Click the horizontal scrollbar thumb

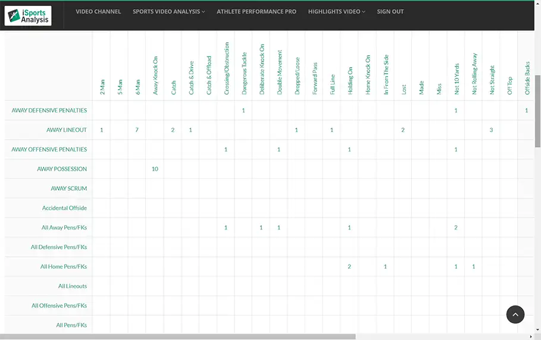(x=178, y=336)
